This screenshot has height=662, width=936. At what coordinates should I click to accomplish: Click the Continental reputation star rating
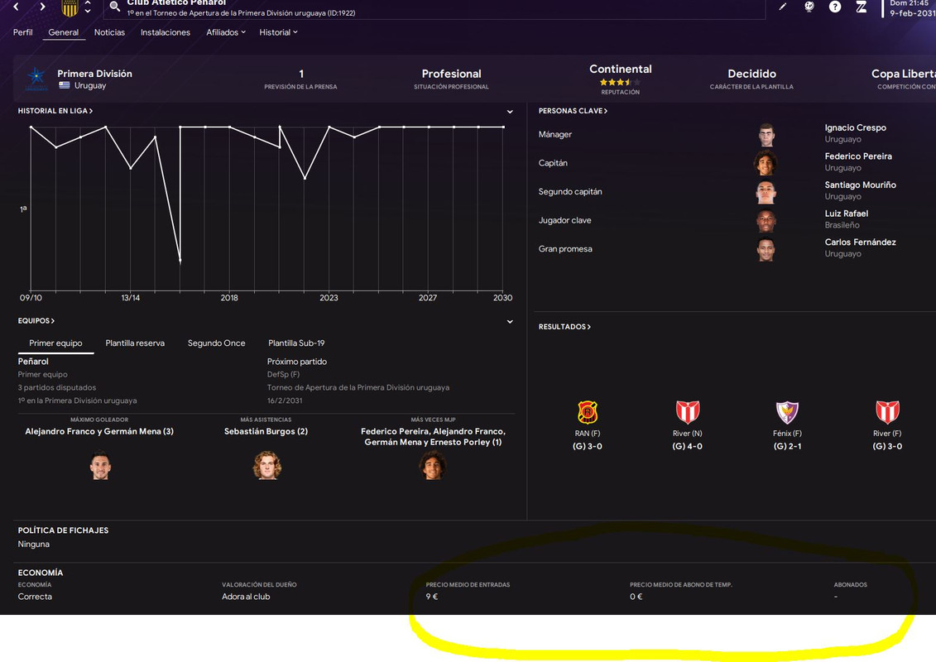pos(620,83)
